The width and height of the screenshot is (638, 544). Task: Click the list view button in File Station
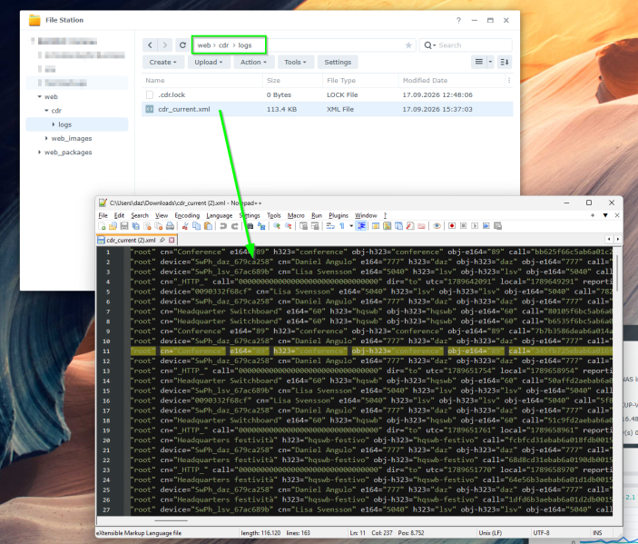[479, 62]
